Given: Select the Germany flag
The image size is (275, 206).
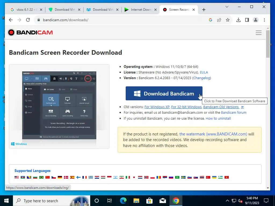Looking at the screenshot, I should coord(60,177).
